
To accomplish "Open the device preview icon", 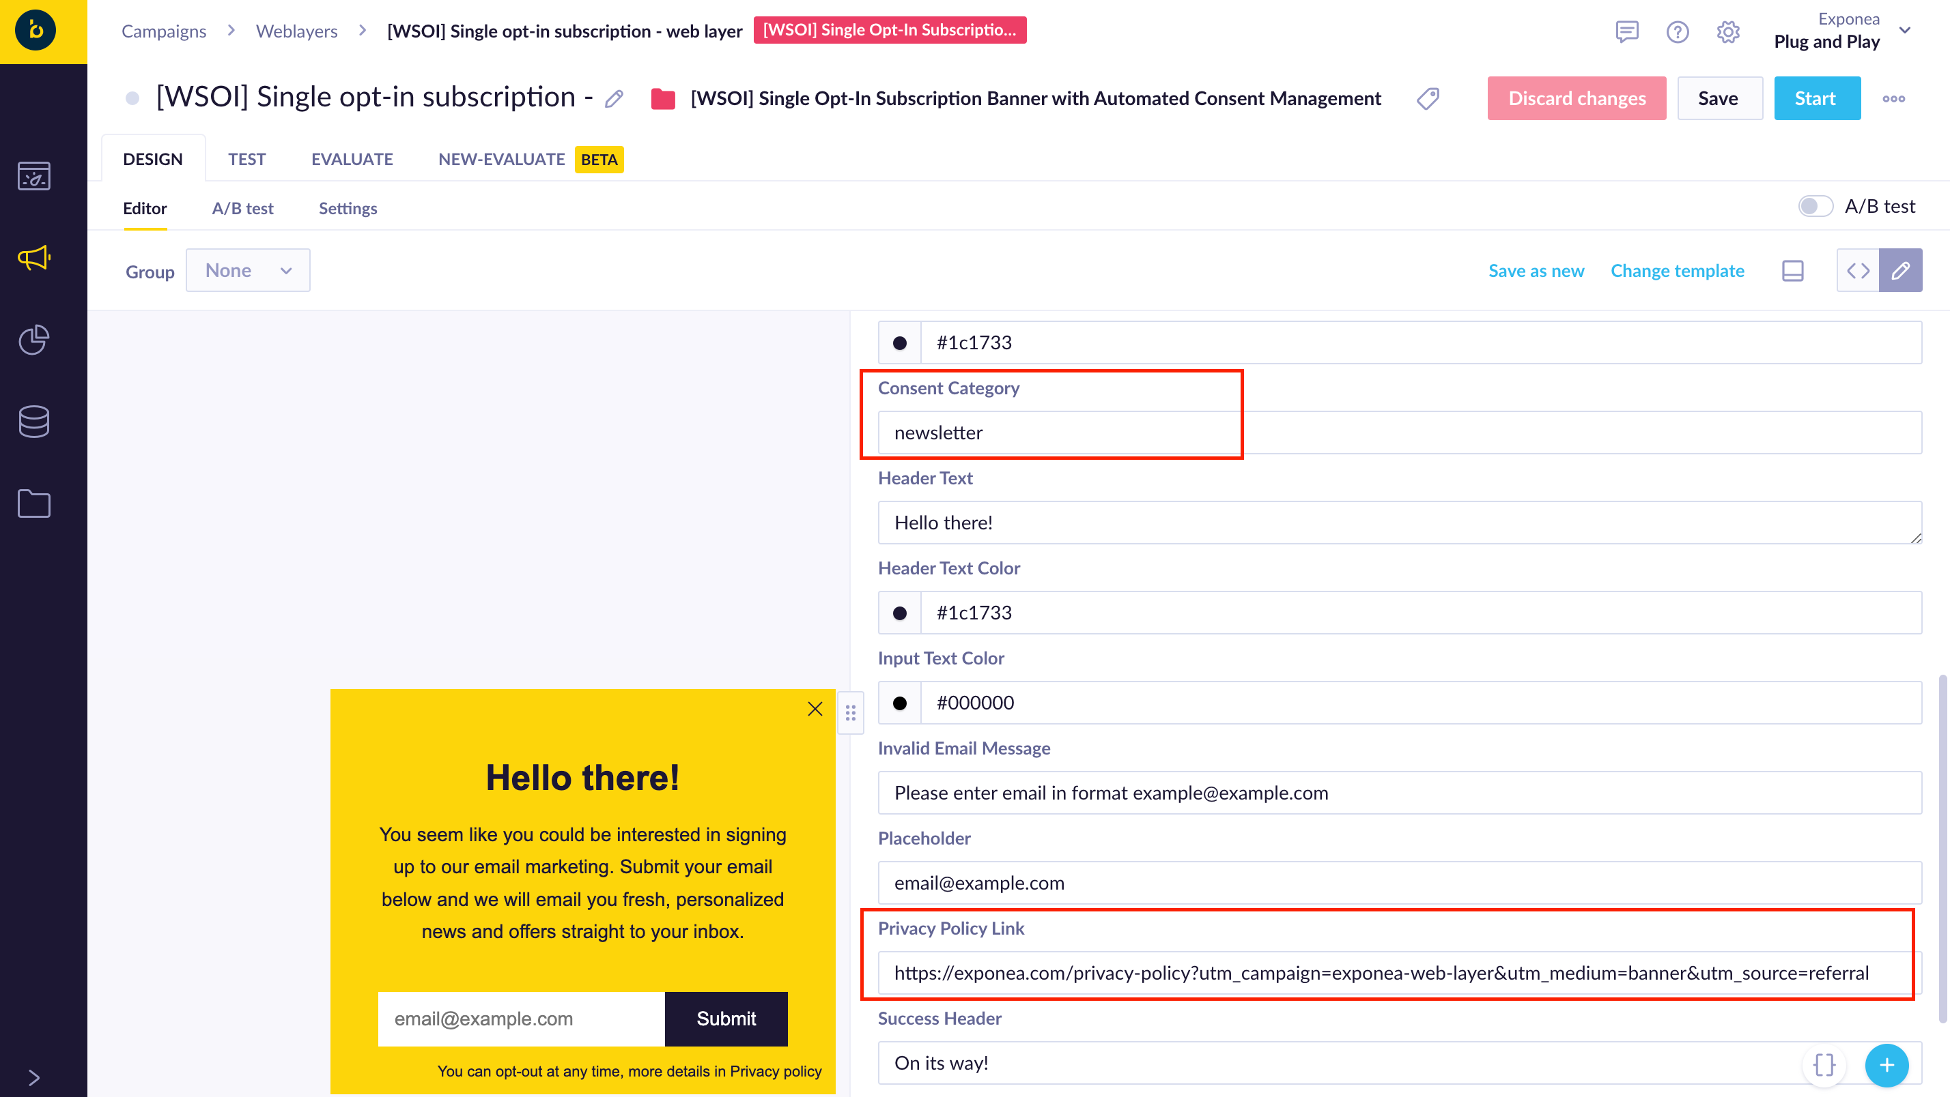I will coord(1792,270).
